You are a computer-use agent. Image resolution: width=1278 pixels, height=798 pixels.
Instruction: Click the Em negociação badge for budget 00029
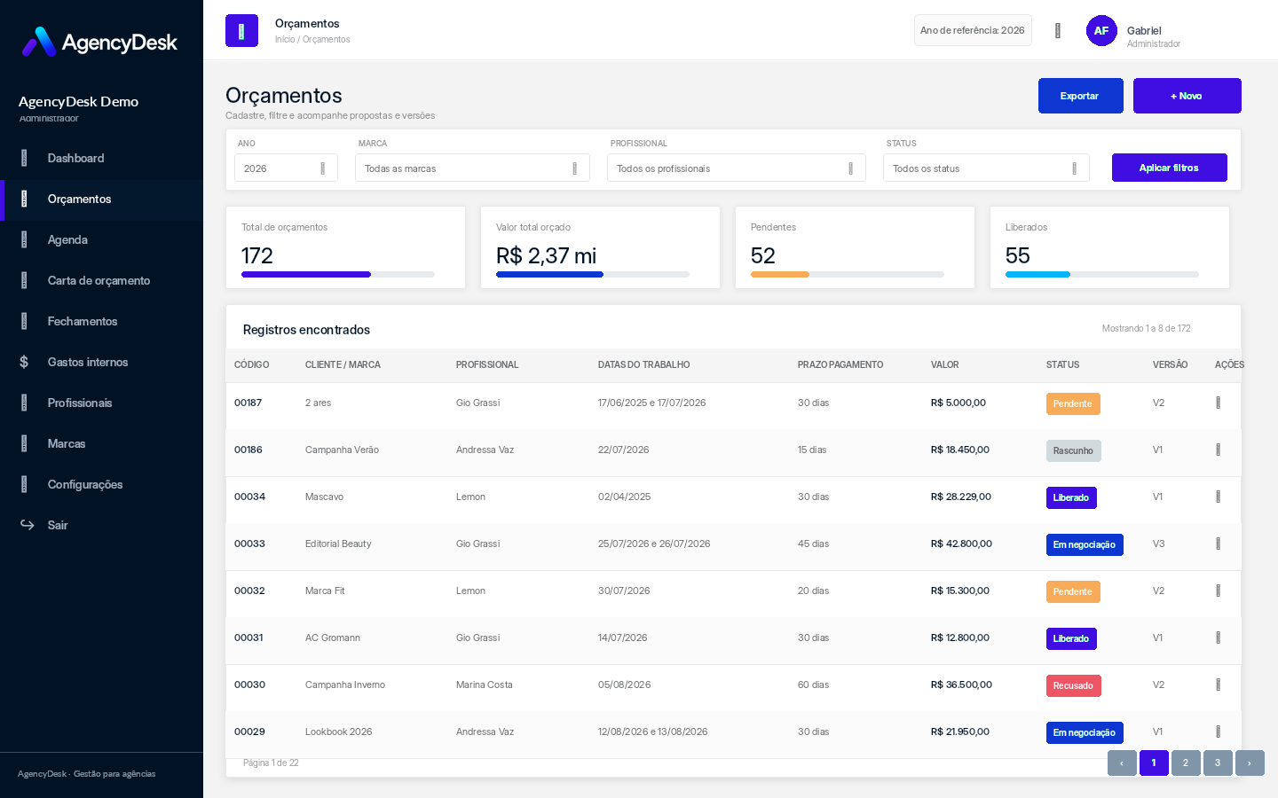(x=1085, y=732)
